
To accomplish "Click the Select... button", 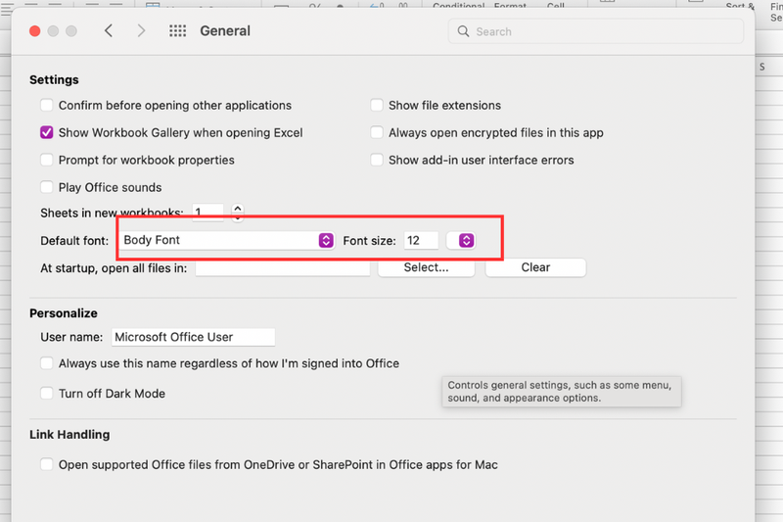I will pyautogui.click(x=426, y=267).
